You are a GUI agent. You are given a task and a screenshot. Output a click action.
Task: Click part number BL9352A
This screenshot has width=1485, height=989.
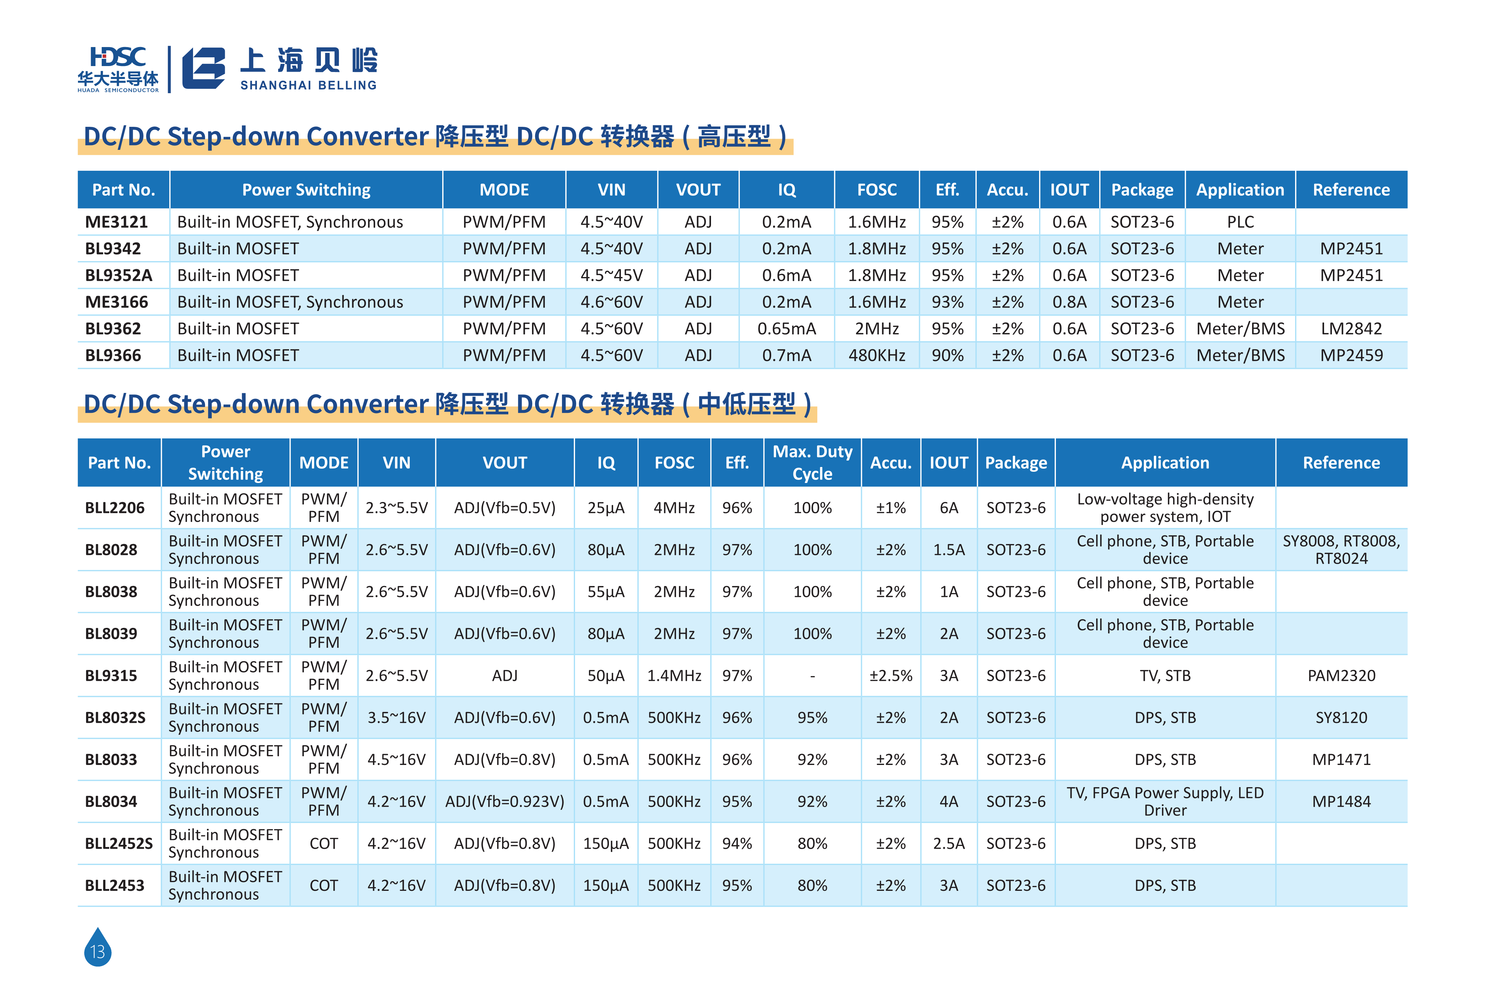(x=119, y=275)
